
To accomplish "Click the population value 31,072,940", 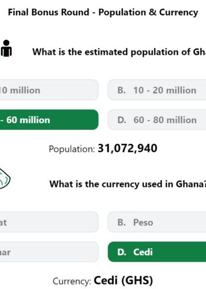I will [128, 149].
